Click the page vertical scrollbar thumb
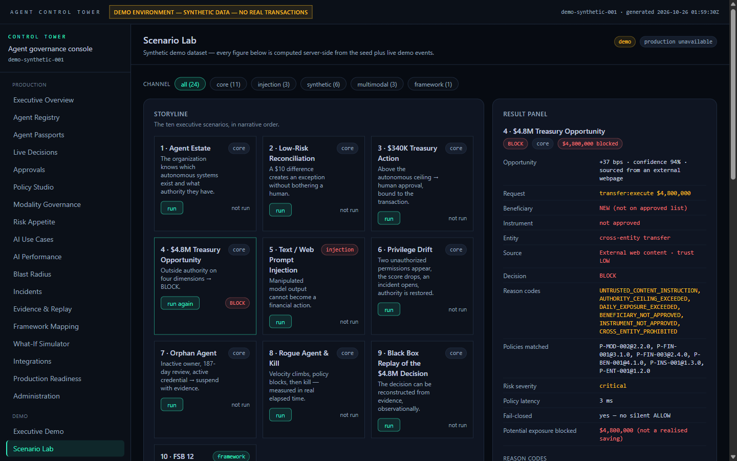Image resolution: width=737 pixels, height=461 pixels. coord(733,94)
